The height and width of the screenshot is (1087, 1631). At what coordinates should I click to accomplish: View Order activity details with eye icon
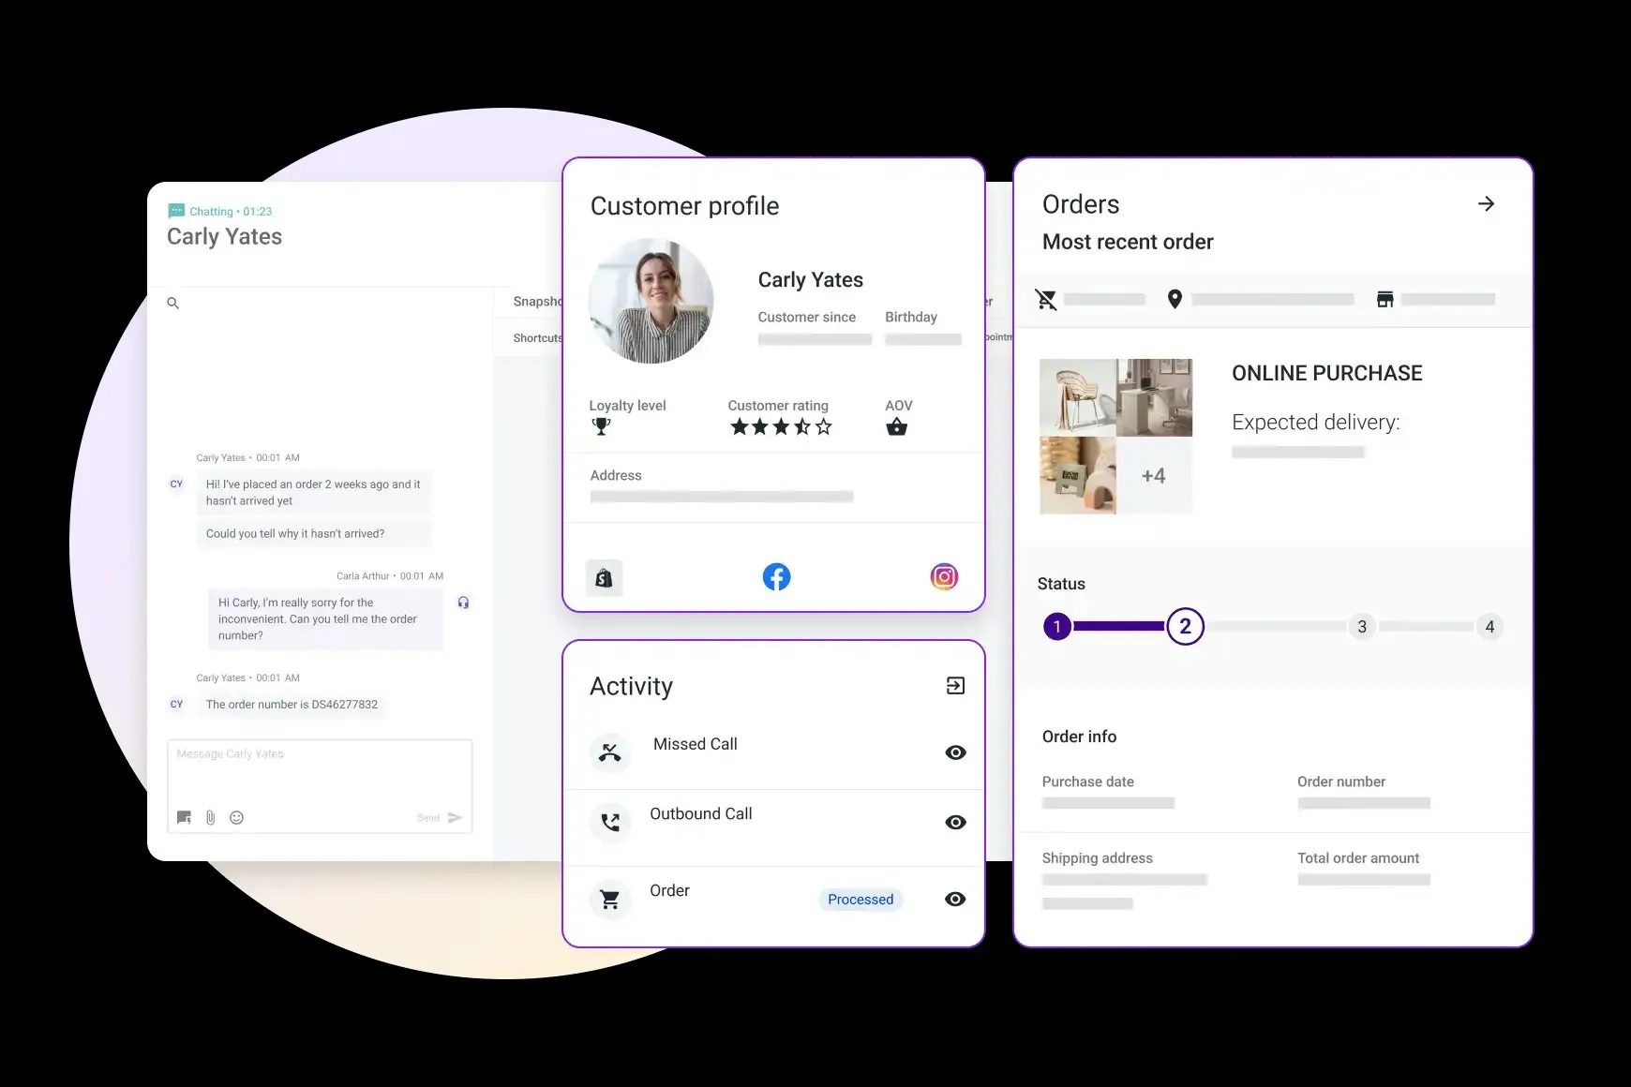[955, 900]
